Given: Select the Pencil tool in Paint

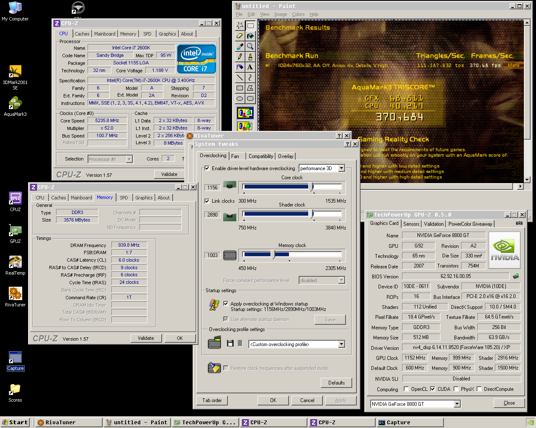Looking at the screenshot, I should tap(240, 56).
